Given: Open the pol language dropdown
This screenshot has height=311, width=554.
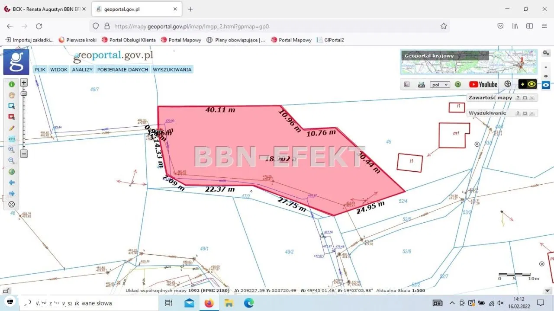Looking at the screenshot, I should click(440, 85).
